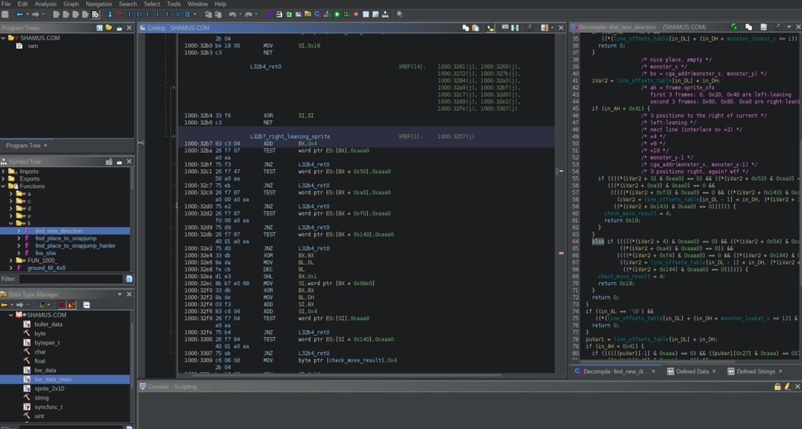The width and height of the screenshot is (802, 429).
Task: Click the Symbol Tree Filter text field
Action: click(x=71, y=279)
